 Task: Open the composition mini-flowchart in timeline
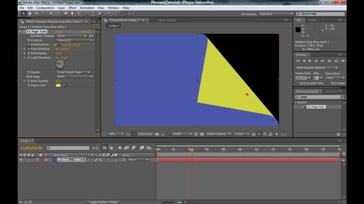point(96,148)
